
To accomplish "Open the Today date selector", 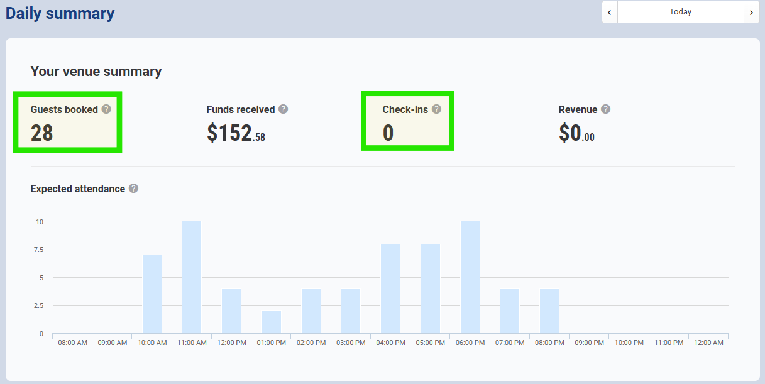I will tap(680, 12).
